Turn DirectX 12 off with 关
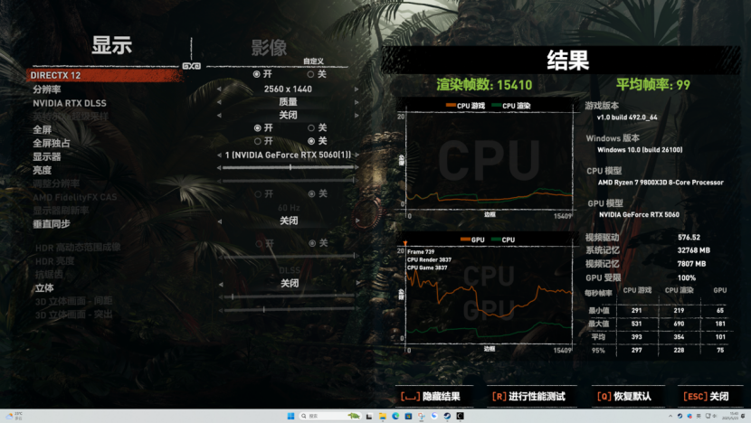The width and height of the screenshot is (751, 423). pyautogui.click(x=317, y=74)
